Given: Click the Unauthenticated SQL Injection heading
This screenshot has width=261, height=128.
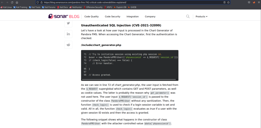Looking at the screenshot, I should pos(121,25).
